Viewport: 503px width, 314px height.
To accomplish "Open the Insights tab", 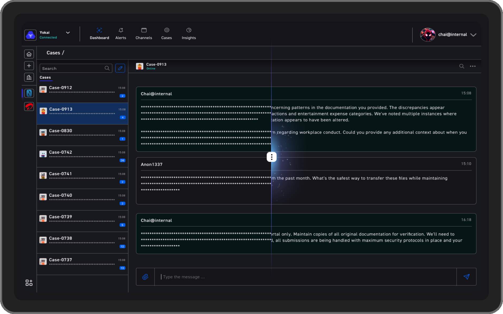I will (x=189, y=34).
